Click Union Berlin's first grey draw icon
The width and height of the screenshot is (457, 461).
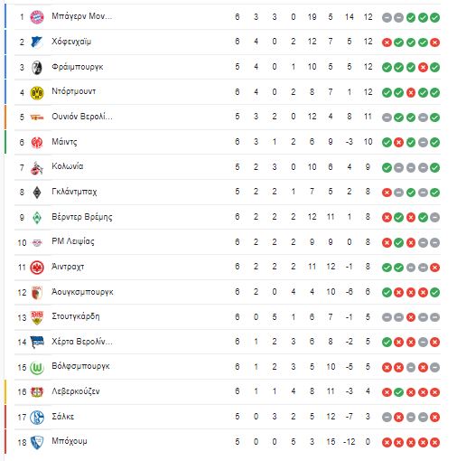[387, 118]
